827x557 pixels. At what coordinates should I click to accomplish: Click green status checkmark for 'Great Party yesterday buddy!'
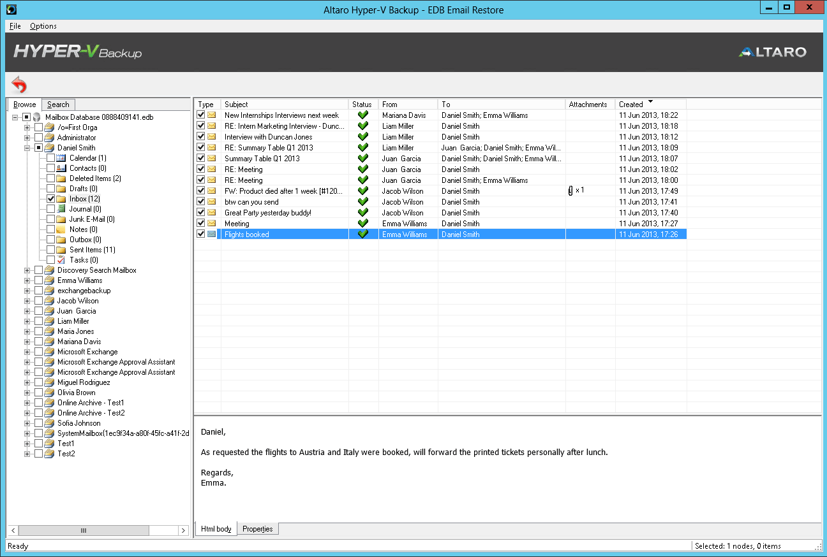click(x=363, y=213)
